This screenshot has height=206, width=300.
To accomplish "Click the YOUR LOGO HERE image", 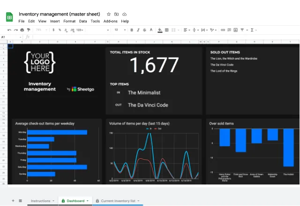I will [x=40, y=62].
